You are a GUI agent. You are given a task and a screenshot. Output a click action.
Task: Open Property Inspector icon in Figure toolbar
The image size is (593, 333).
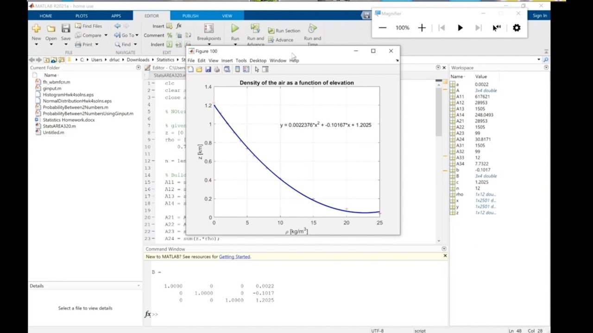click(265, 69)
